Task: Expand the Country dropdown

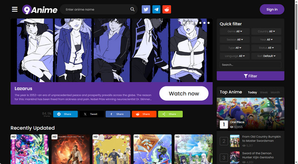Action: click(266, 32)
